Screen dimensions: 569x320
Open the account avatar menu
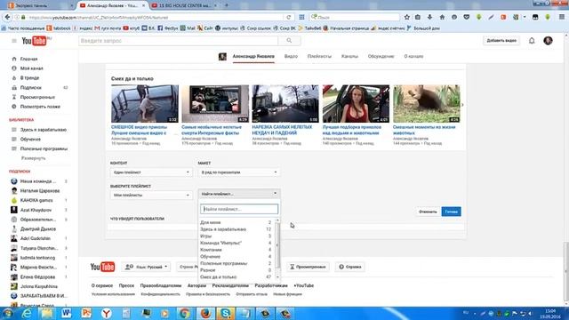pos(548,41)
